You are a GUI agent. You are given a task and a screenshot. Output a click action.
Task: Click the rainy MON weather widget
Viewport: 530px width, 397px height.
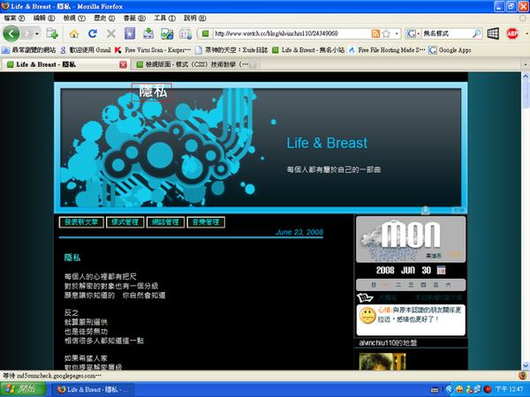[x=411, y=239]
